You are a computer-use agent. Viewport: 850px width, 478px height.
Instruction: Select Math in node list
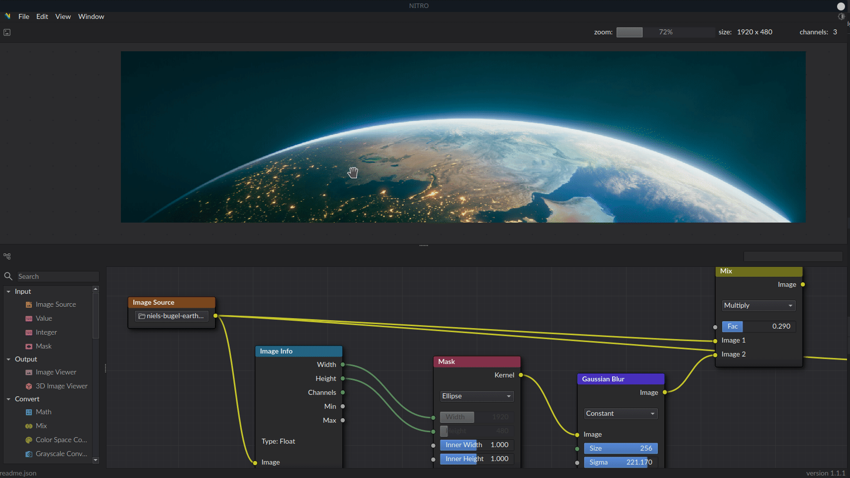coord(43,412)
